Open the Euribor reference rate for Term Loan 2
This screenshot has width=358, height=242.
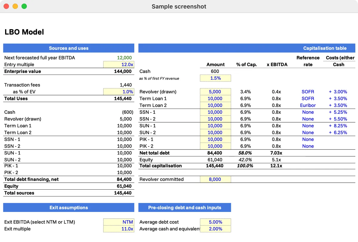tap(308, 105)
